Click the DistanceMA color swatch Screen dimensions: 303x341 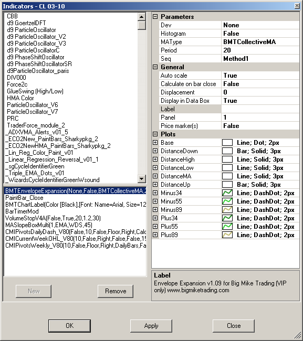227,176
